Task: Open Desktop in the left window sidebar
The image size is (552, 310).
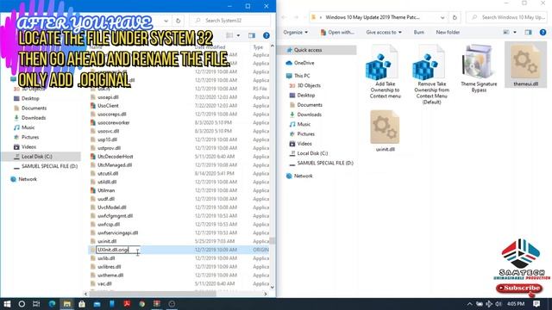Action: [x=30, y=98]
